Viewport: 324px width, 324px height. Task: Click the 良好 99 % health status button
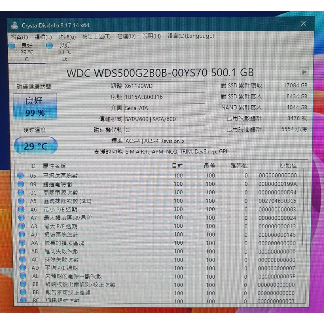coord(35,107)
